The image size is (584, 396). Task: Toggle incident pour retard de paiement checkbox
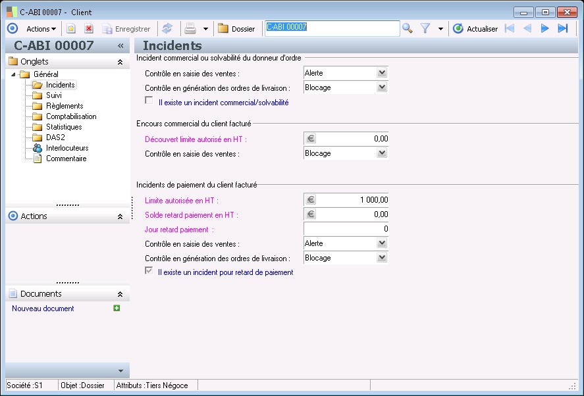149,271
